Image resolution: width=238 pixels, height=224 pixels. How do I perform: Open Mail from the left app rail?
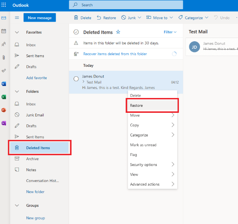(x=4, y=18)
